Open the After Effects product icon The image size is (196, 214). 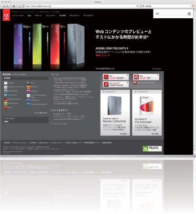[6, 91]
